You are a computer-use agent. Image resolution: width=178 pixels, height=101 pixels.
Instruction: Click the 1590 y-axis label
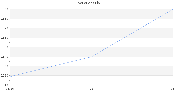(x=5, y=9)
